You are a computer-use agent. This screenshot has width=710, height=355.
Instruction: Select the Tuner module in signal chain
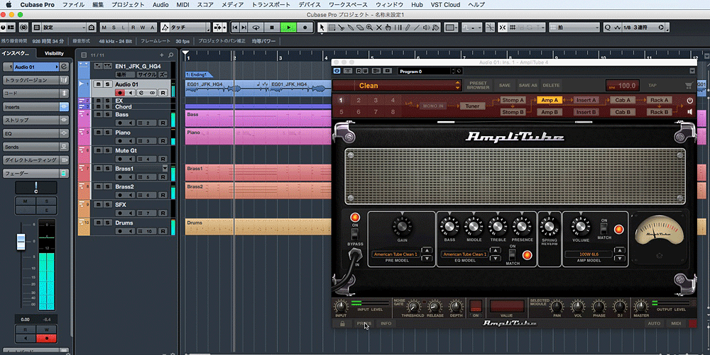tap(472, 106)
